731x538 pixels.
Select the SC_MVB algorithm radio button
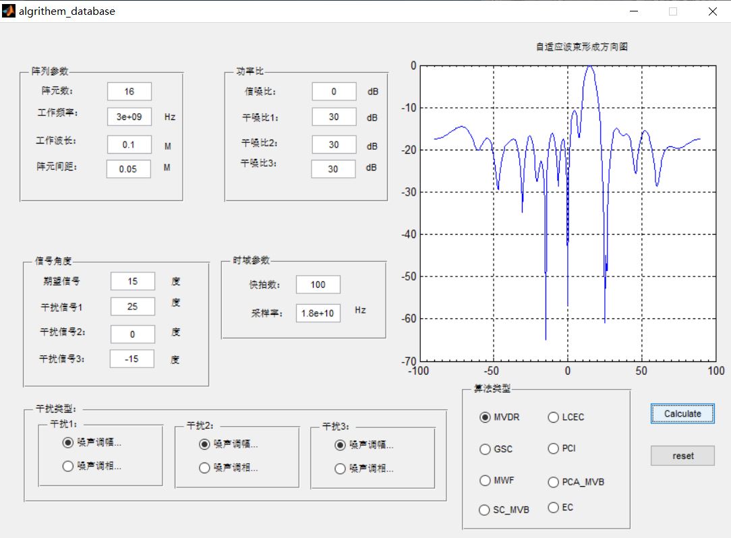click(504, 510)
